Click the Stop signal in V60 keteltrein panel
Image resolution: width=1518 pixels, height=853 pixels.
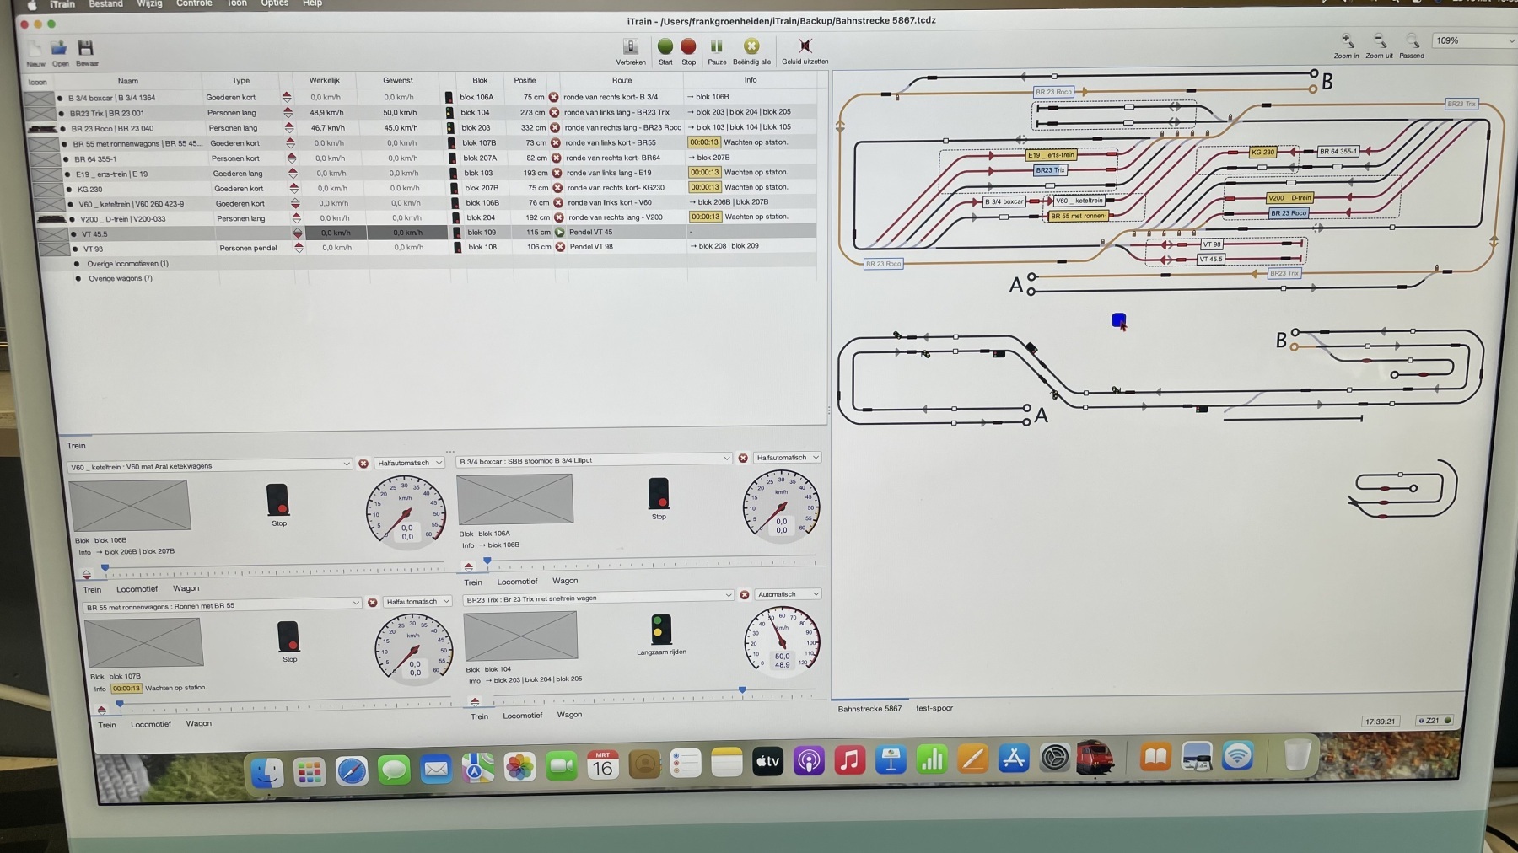coord(277,499)
